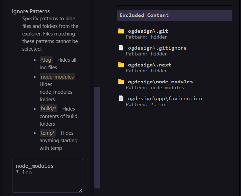The width and height of the screenshot is (241, 196).
Task: Click the folder icon beside ogdesign\.next
Action: tap(121, 65)
